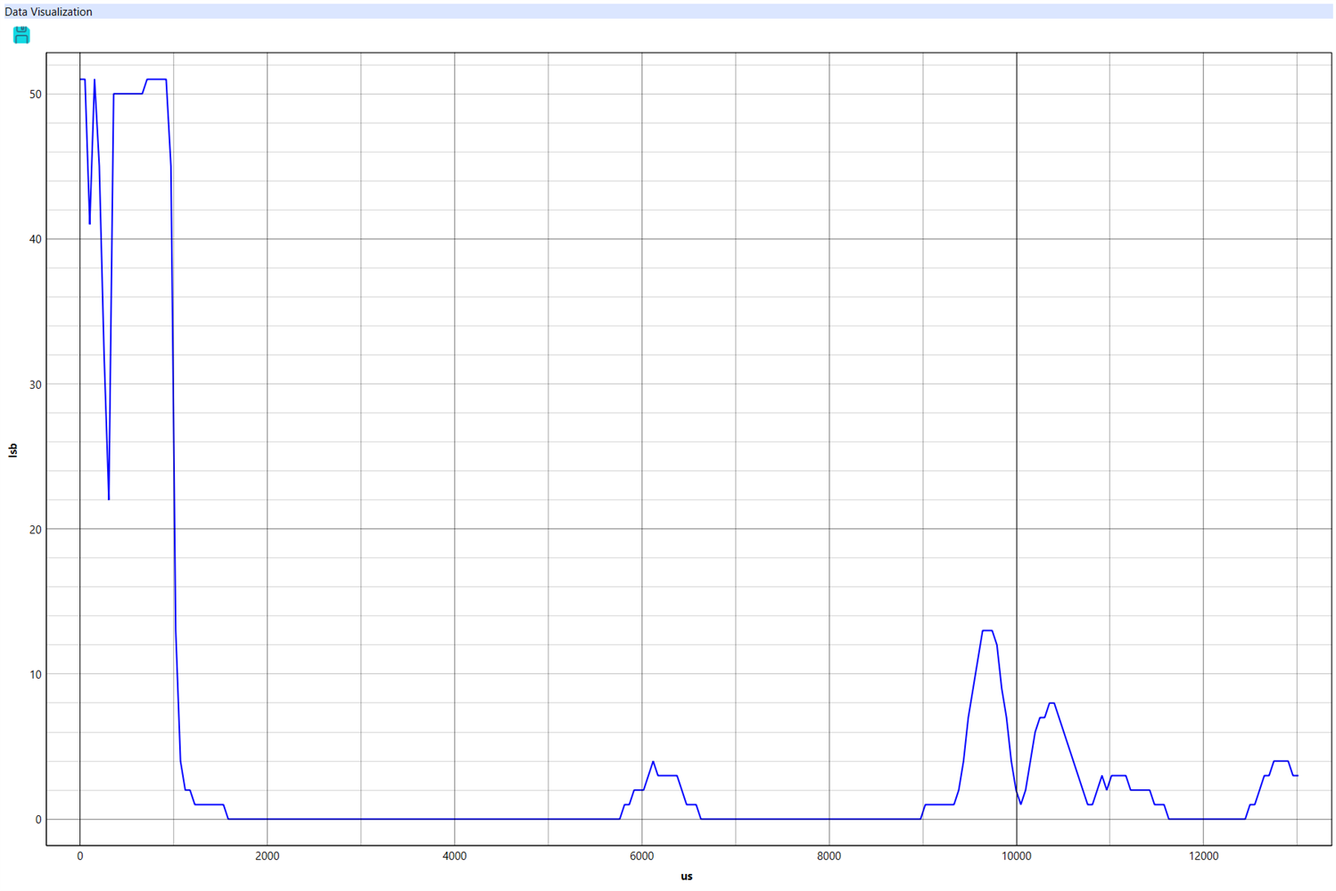The image size is (1336, 891).
Task: Click the Data Visualization title text
Action: point(48,12)
